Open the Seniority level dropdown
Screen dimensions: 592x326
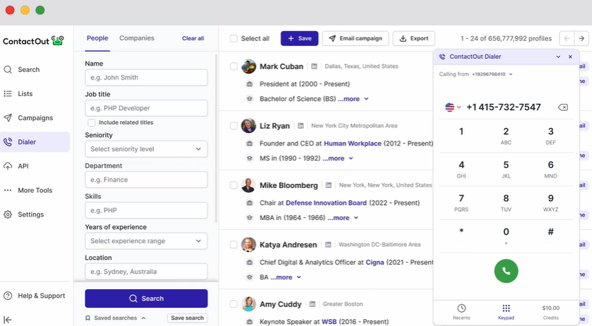[x=146, y=149]
